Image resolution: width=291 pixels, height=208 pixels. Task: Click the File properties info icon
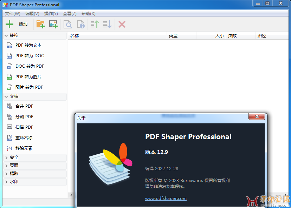point(81,24)
